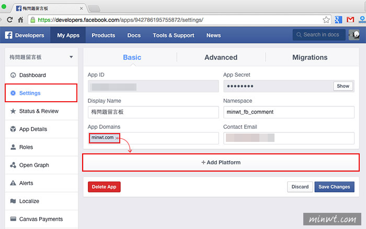Open the Tools & Support menu

[x=174, y=35]
